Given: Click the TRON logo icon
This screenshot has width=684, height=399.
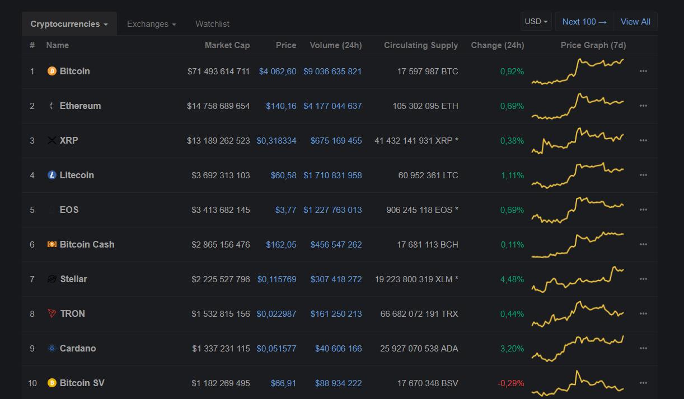Looking at the screenshot, I should point(52,313).
